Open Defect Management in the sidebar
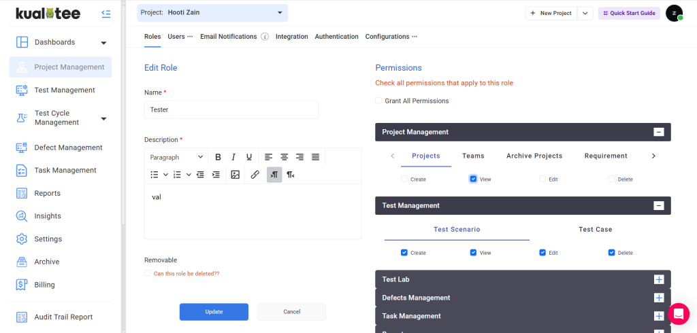 coord(68,147)
